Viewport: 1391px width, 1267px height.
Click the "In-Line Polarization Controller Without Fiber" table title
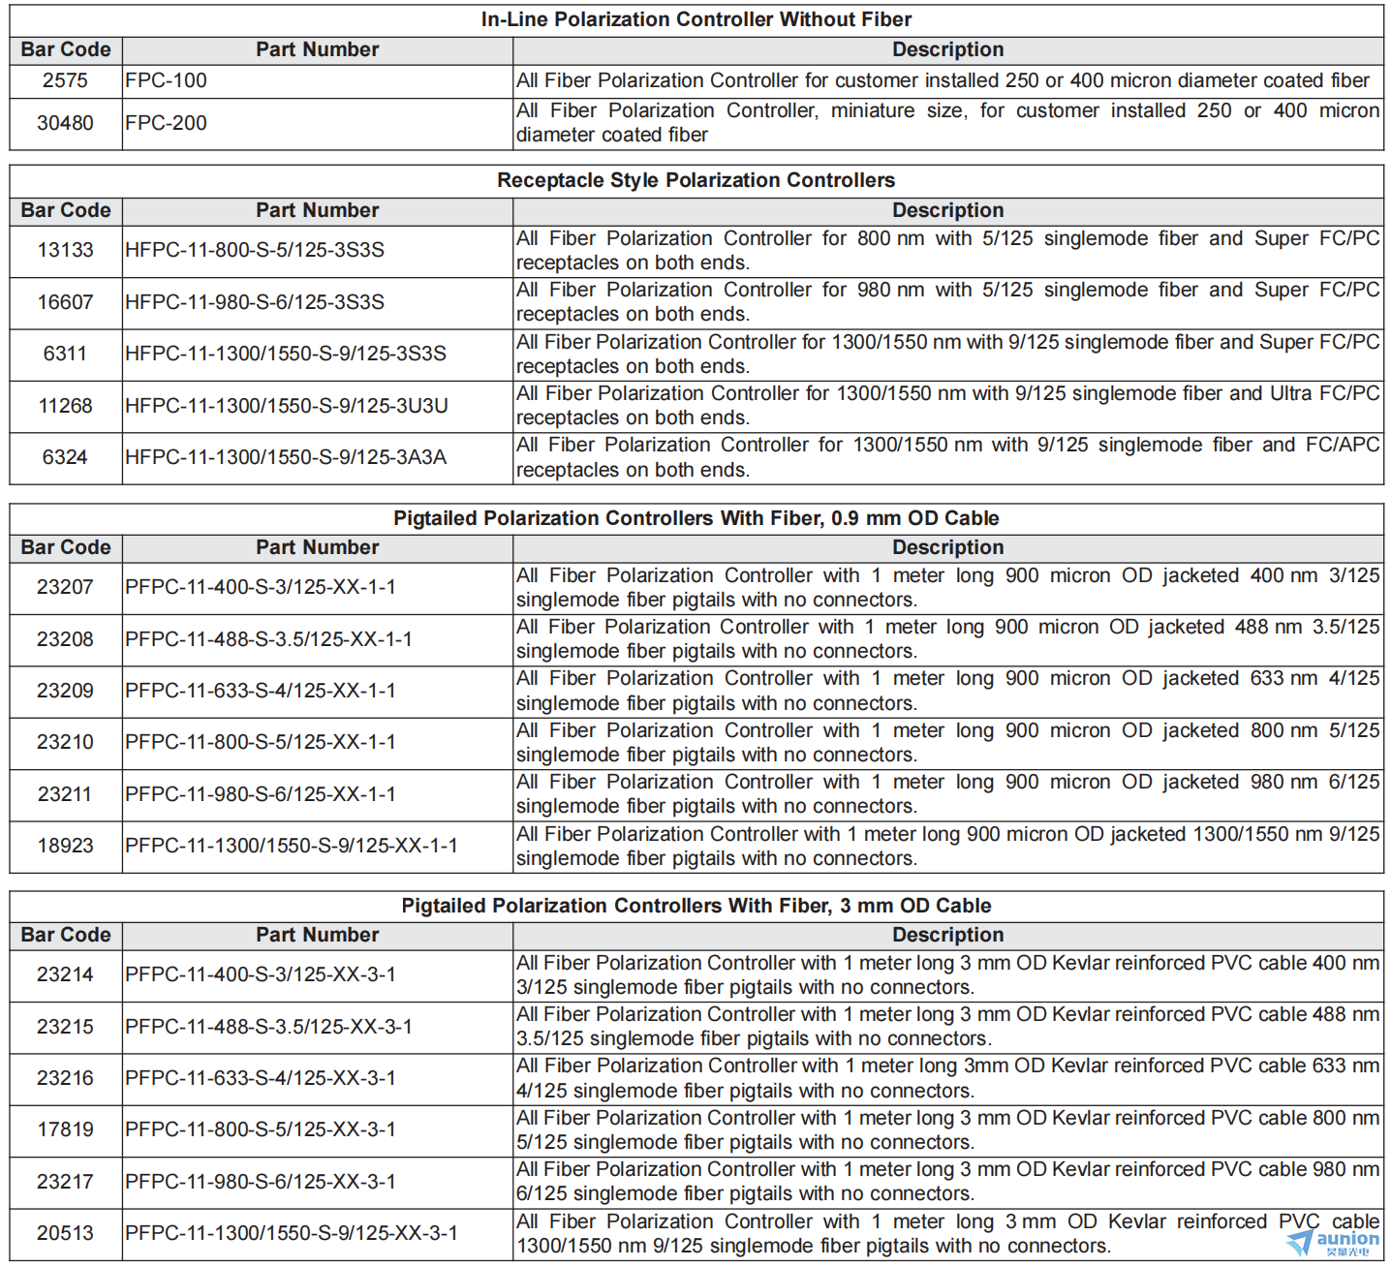695,19
